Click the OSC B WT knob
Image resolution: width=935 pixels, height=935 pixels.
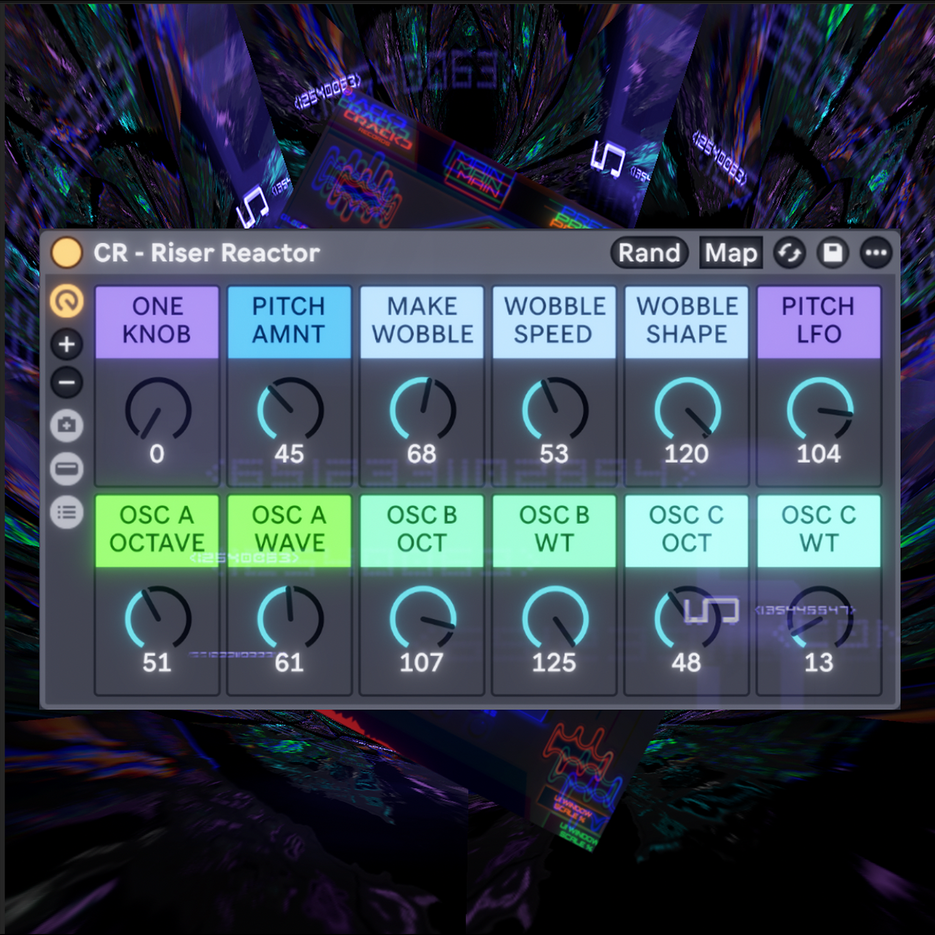(554, 618)
